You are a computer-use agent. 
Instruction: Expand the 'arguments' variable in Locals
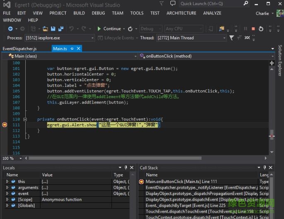click(7, 188)
